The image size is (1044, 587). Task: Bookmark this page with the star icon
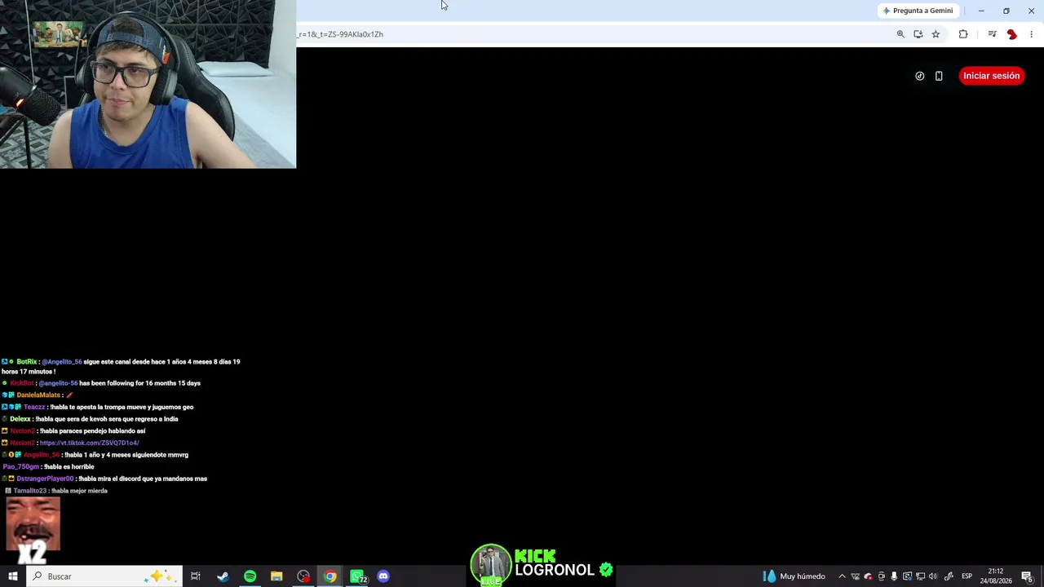tap(936, 34)
